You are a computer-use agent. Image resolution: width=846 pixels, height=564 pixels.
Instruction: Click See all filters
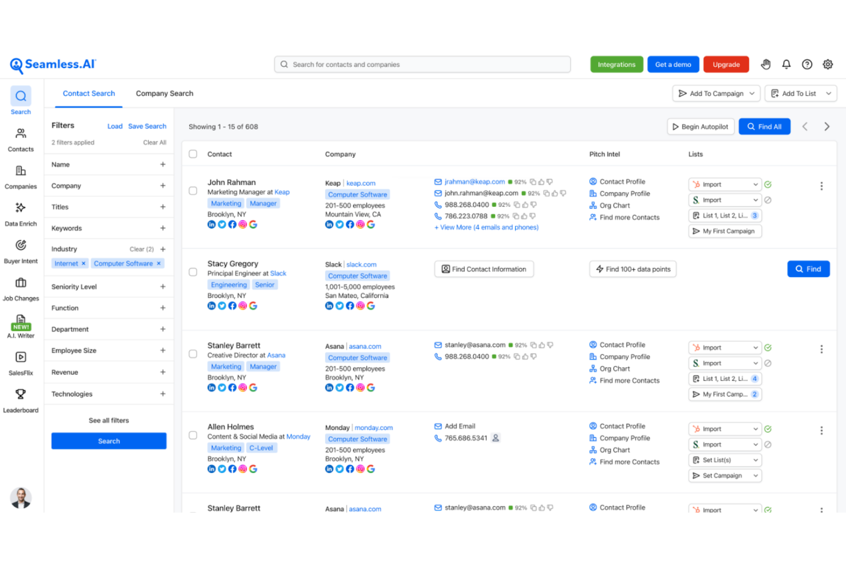click(109, 421)
